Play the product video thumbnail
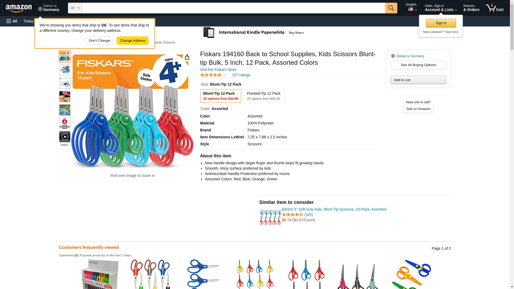Viewport: 514px width, 289px height. tap(65, 137)
